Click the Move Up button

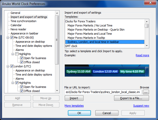[x=46, y=98]
